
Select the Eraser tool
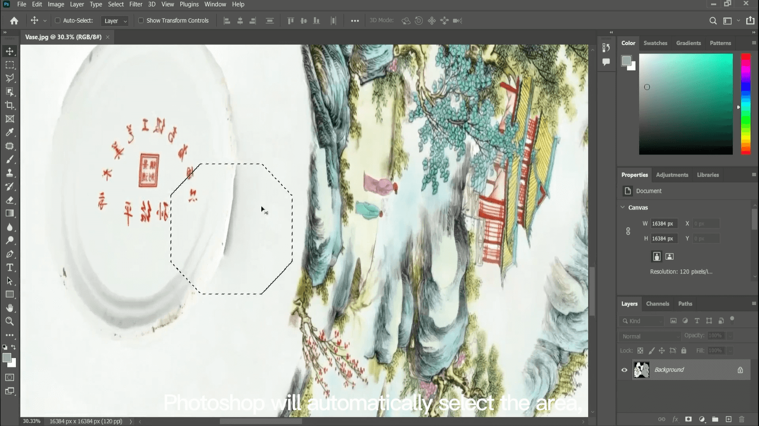(x=9, y=200)
